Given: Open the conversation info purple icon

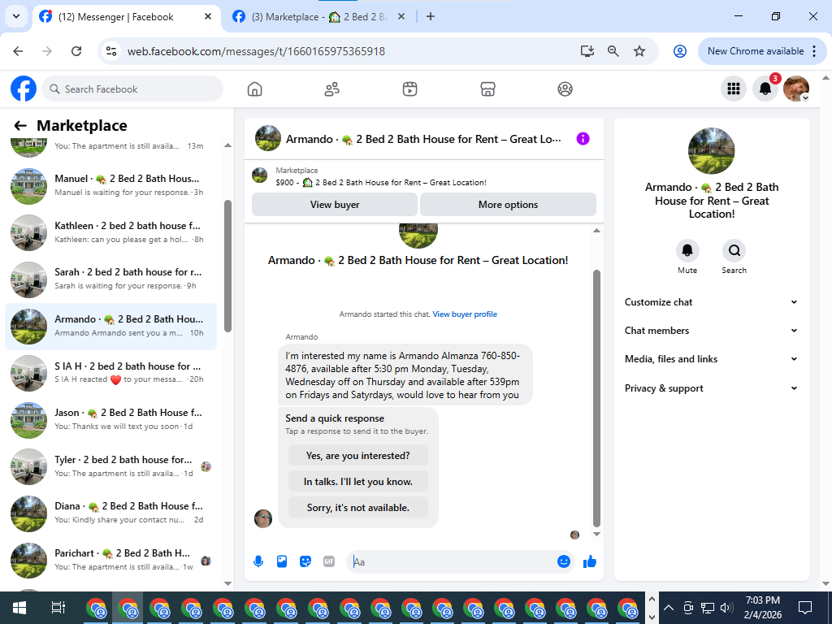Looking at the screenshot, I should (x=583, y=139).
